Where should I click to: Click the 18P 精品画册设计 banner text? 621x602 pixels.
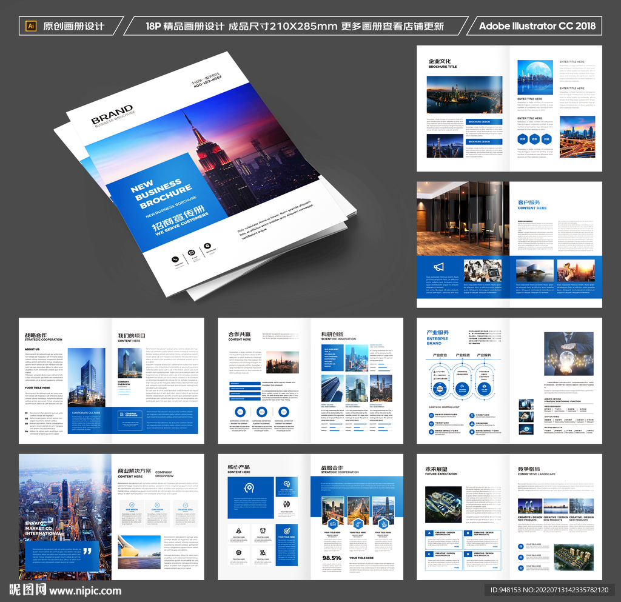(185, 26)
